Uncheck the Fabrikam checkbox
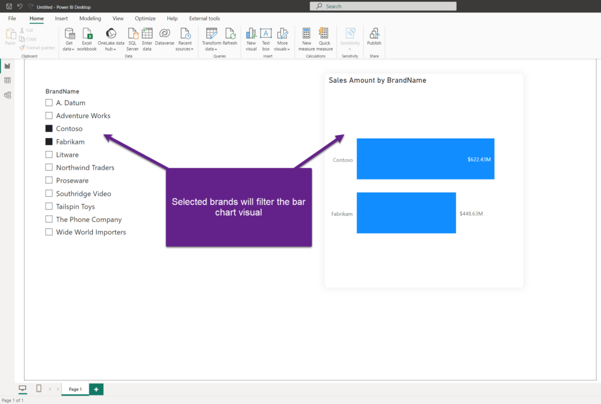The image size is (601, 404). pos(49,142)
